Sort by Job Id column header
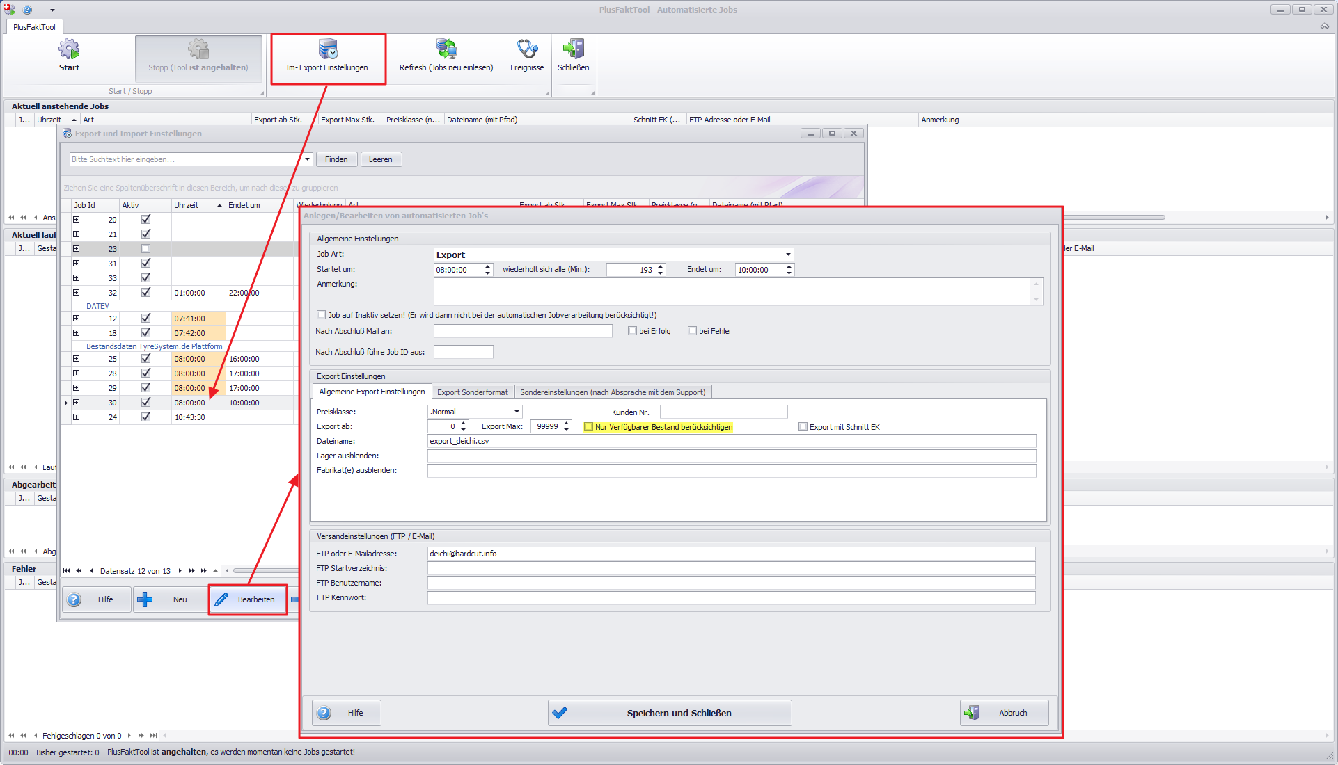 95,205
